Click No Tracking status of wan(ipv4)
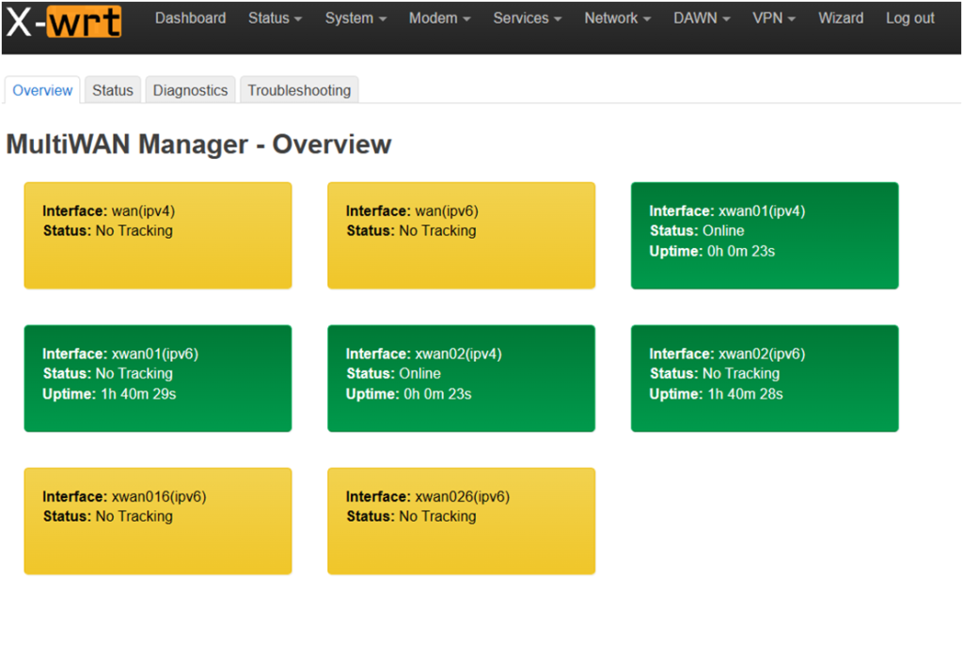The height and width of the screenshot is (656, 963). pyautogui.click(x=134, y=231)
